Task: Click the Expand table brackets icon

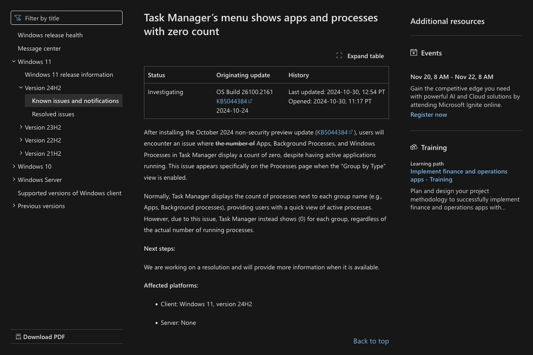Action: (339, 56)
